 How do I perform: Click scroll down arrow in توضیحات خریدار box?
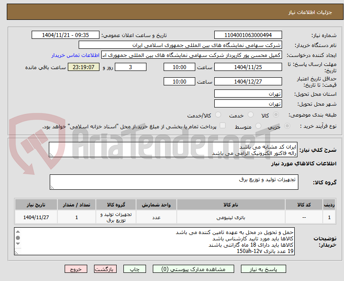coord(18,244)
